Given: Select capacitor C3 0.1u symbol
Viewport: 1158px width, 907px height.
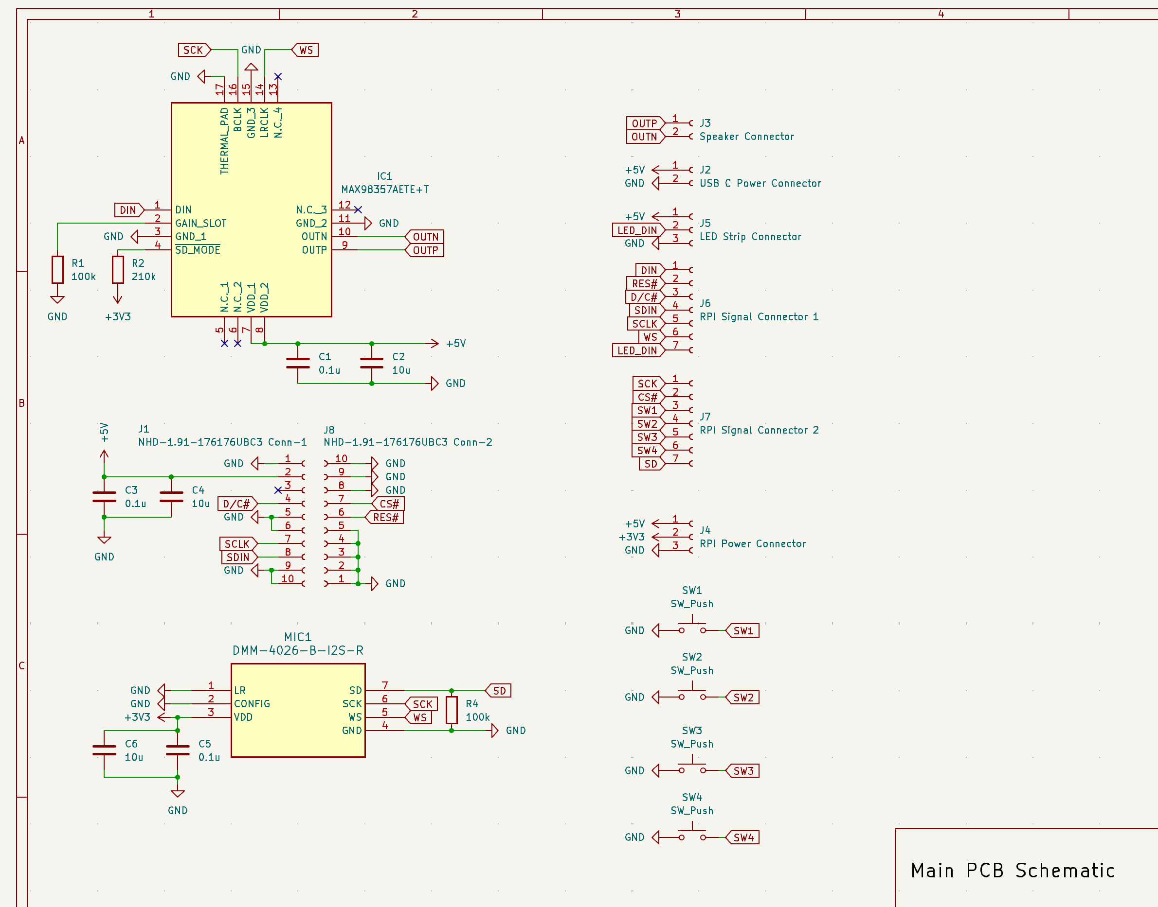Looking at the screenshot, I should (x=104, y=497).
